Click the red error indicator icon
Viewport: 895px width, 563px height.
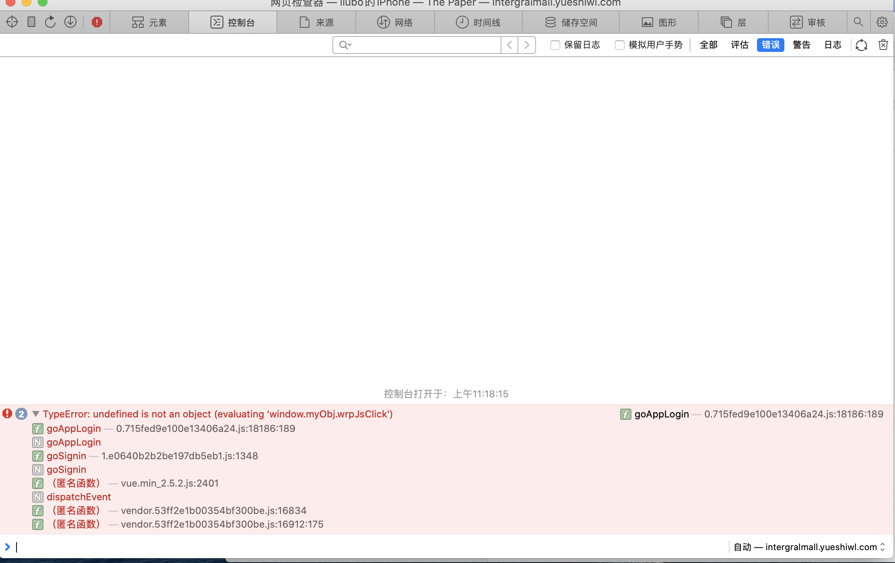97,22
